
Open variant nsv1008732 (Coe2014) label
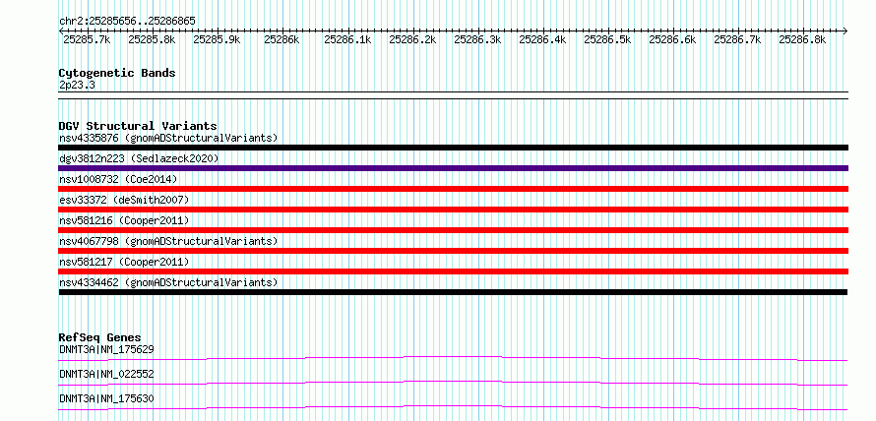coord(118,179)
